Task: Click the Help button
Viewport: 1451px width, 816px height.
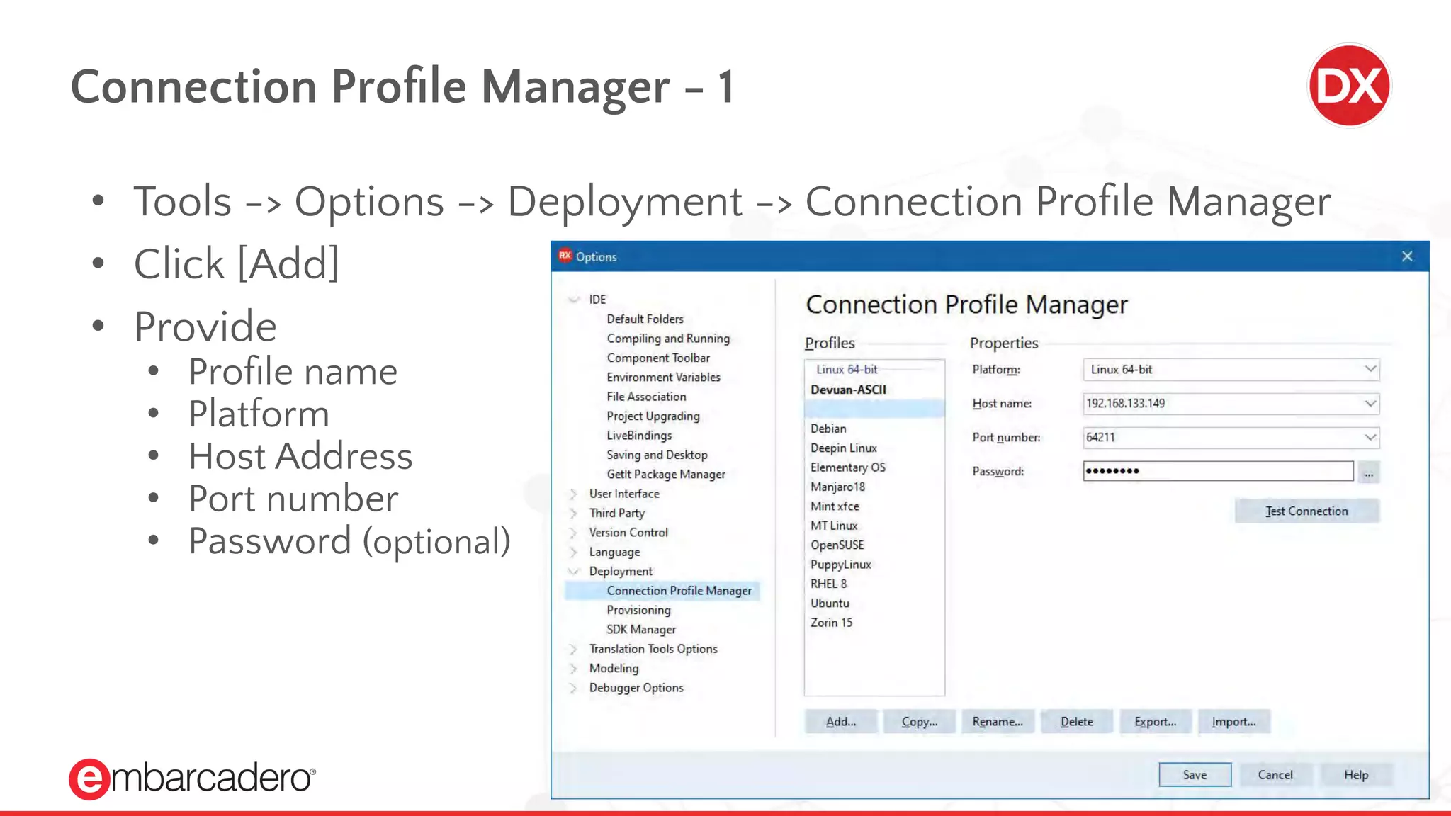Action: pos(1356,775)
